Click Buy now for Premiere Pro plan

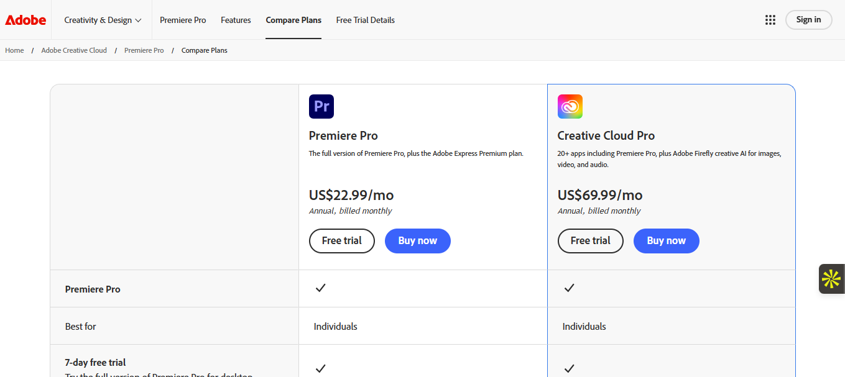[x=418, y=241]
